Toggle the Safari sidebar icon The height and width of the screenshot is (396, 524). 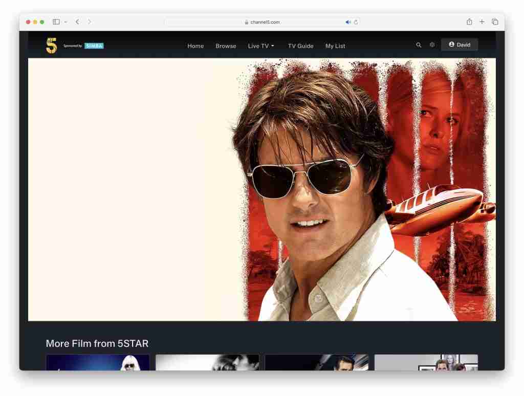56,21
